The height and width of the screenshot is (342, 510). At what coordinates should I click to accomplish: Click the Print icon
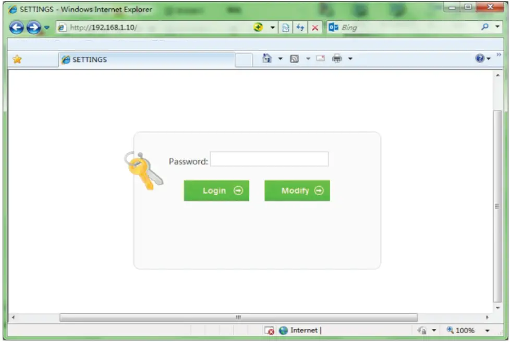tap(337, 58)
